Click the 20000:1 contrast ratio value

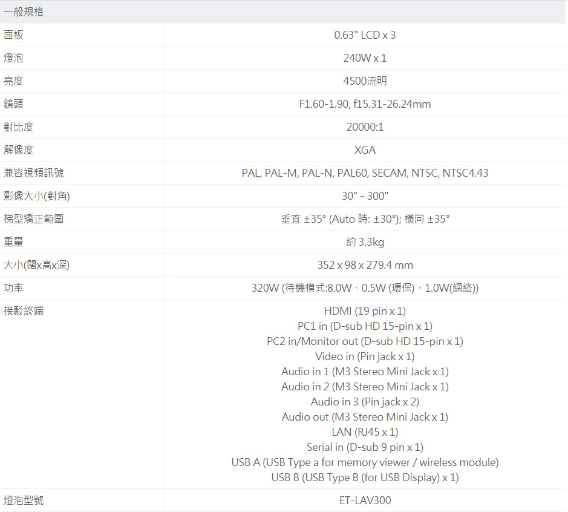pos(365,127)
